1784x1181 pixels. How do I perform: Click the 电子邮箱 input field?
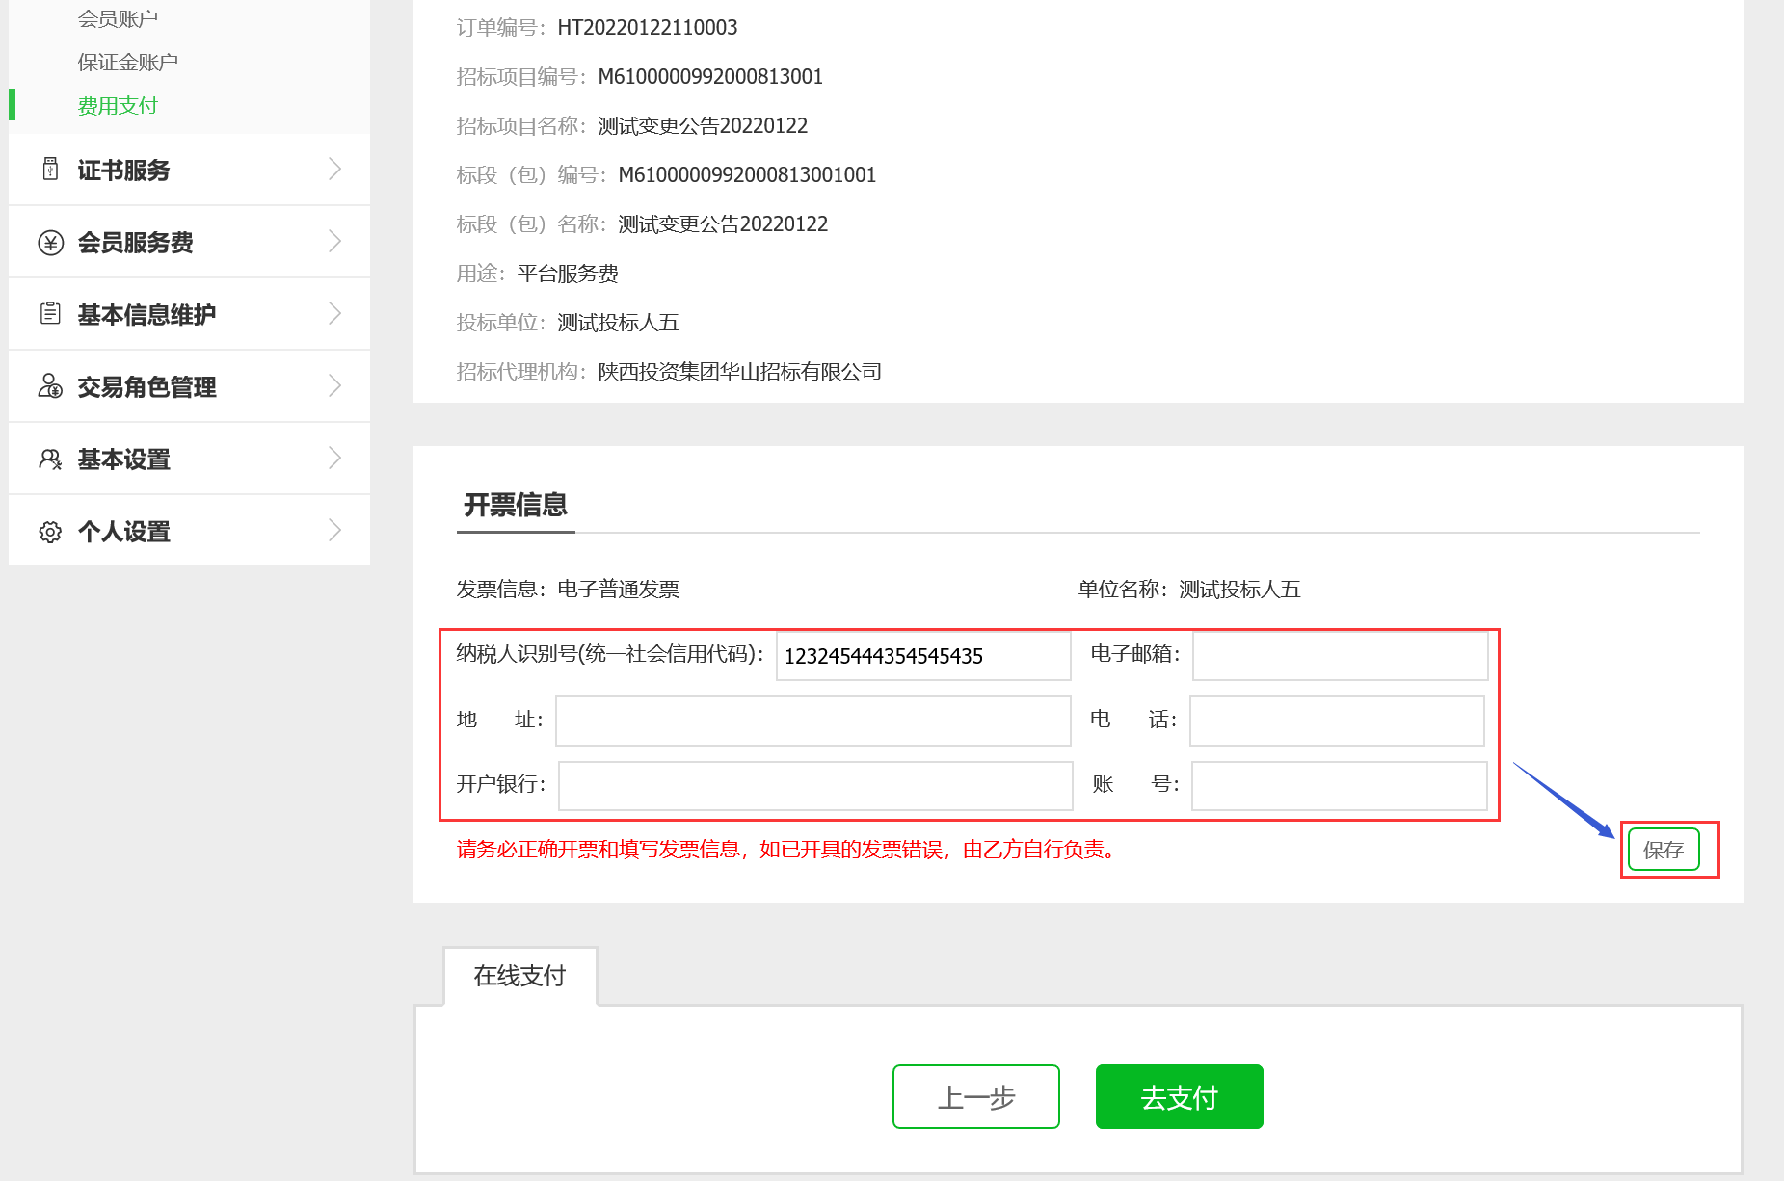(x=1341, y=656)
